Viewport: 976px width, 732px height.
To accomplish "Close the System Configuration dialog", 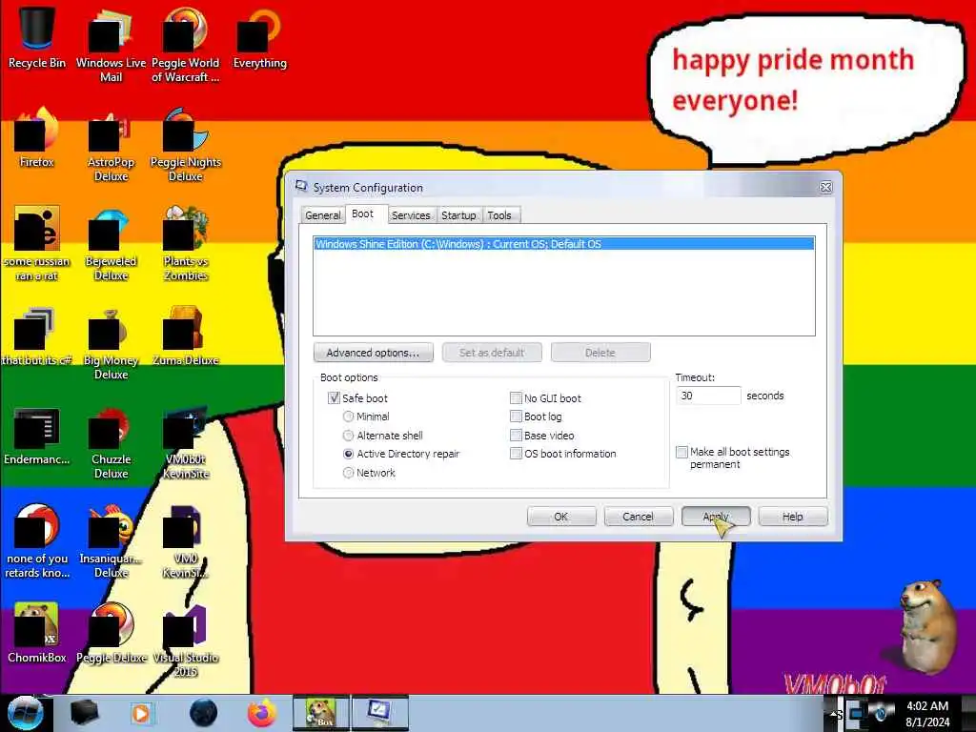I will point(825,188).
